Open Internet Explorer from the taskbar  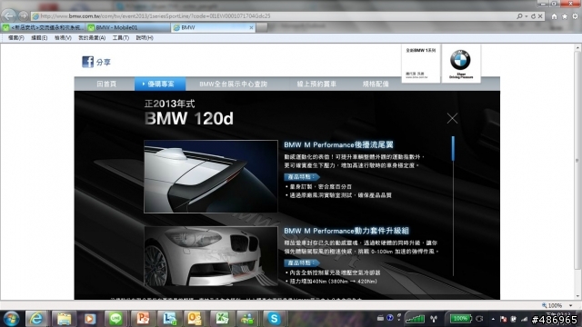(36, 319)
